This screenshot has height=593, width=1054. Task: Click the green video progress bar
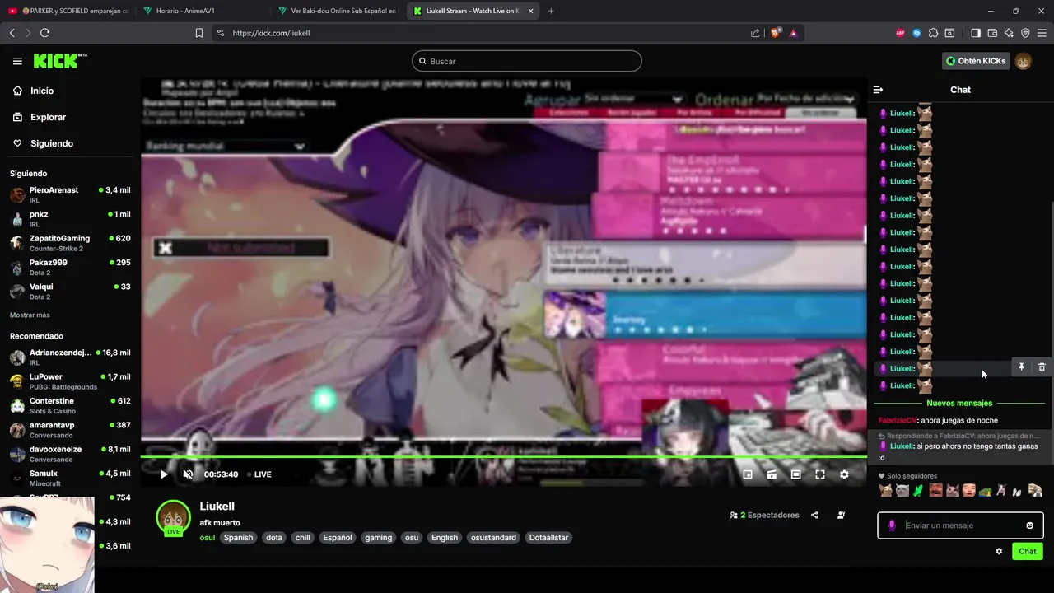[x=503, y=456]
